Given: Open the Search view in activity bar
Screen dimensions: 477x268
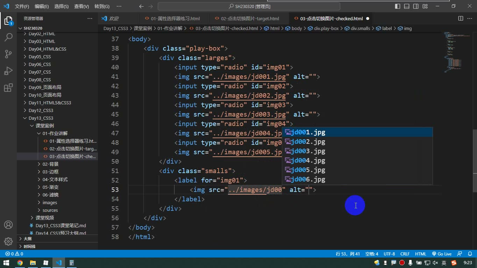Looking at the screenshot, I should (x=8, y=37).
